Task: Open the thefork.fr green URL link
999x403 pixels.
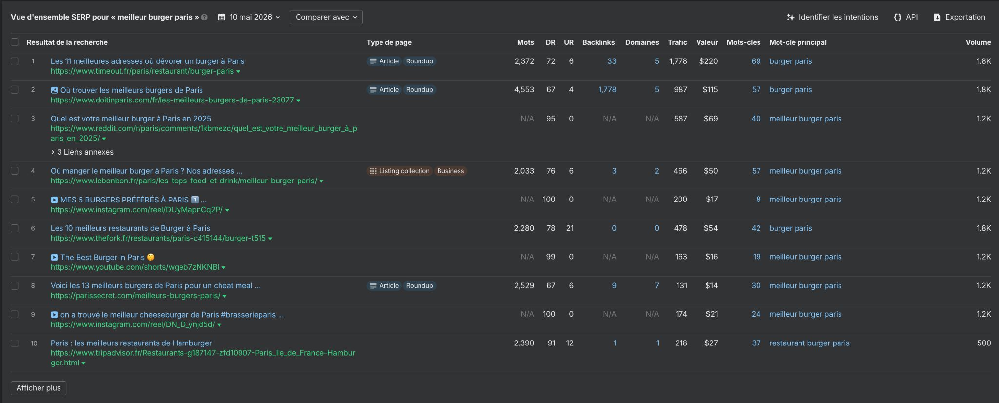Action: [158, 239]
